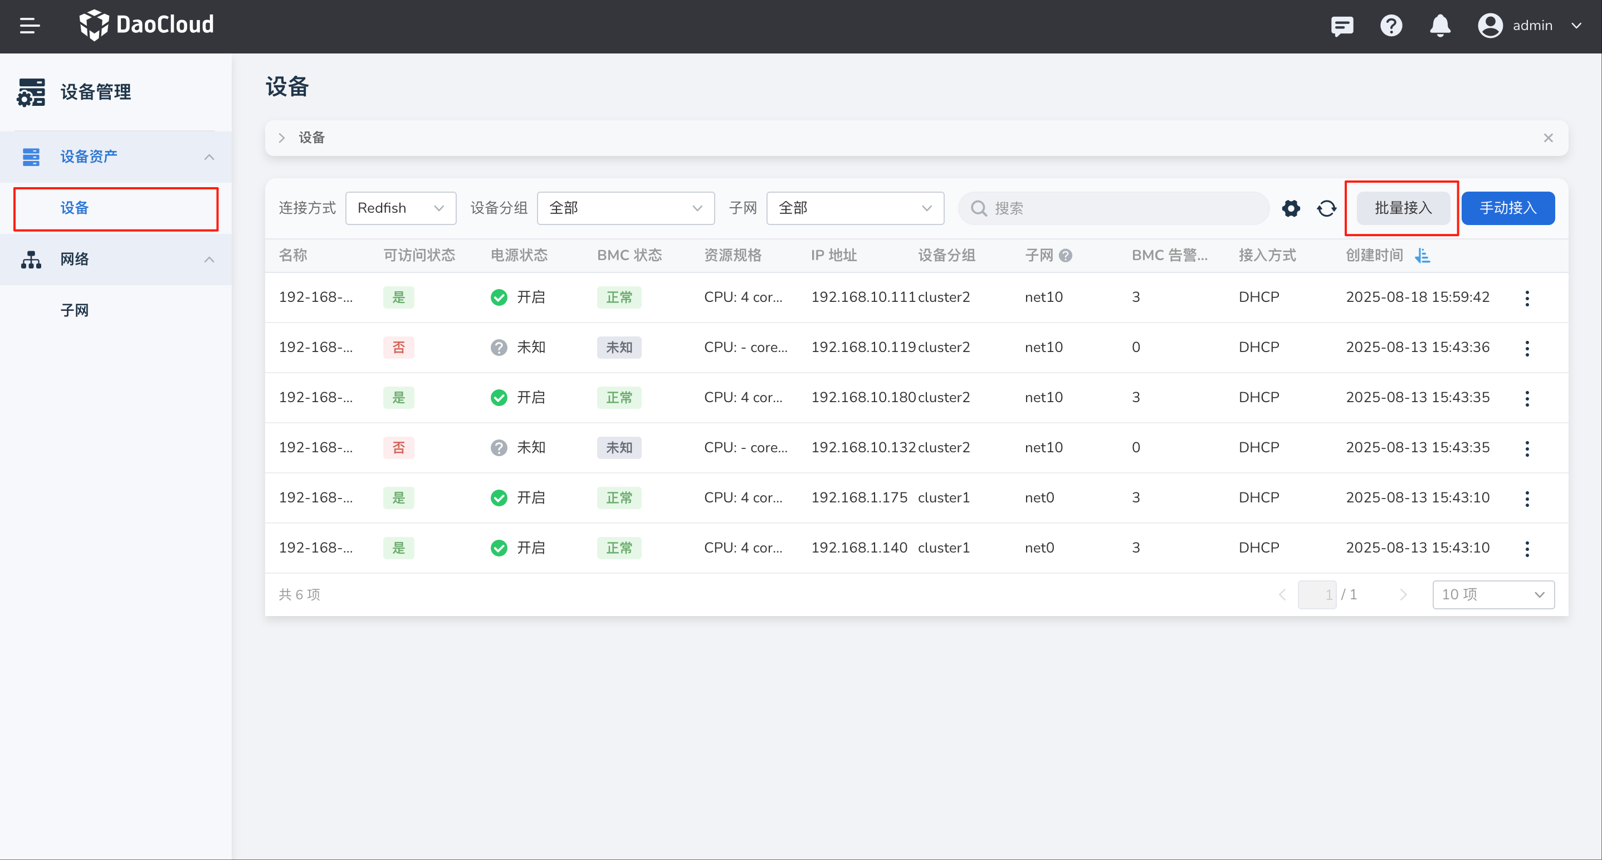Open the messages chat icon
The height and width of the screenshot is (860, 1602).
(1341, 26)
